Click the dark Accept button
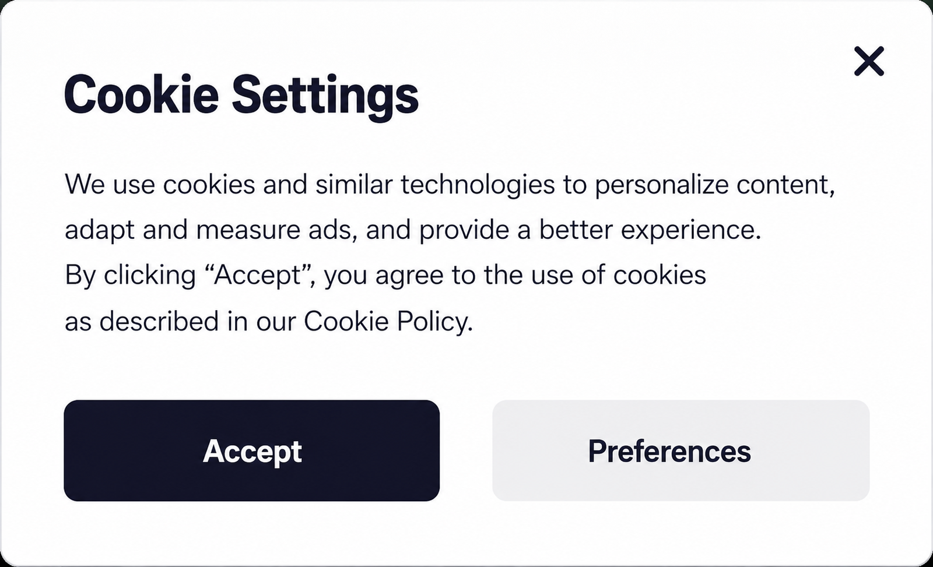 (x=251, y=450)
